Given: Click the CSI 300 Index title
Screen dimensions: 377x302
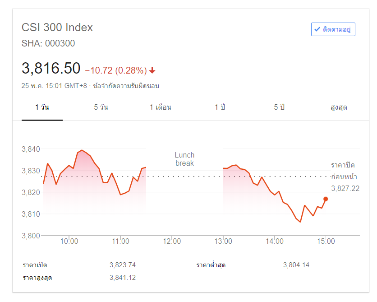Looking at the screenshot, I should click(x=57, y=28).
